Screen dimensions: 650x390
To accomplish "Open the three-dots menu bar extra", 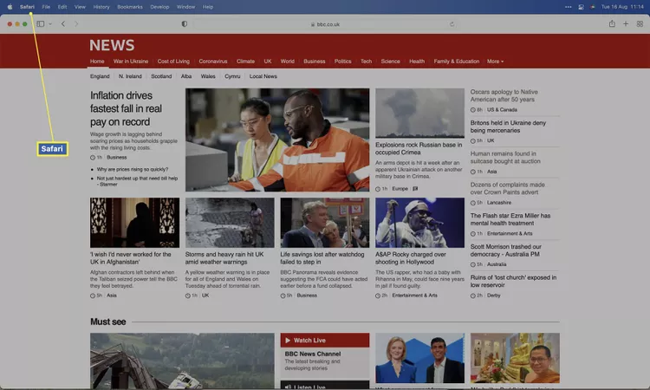I will pyautogui.click(x=569, y=7).
